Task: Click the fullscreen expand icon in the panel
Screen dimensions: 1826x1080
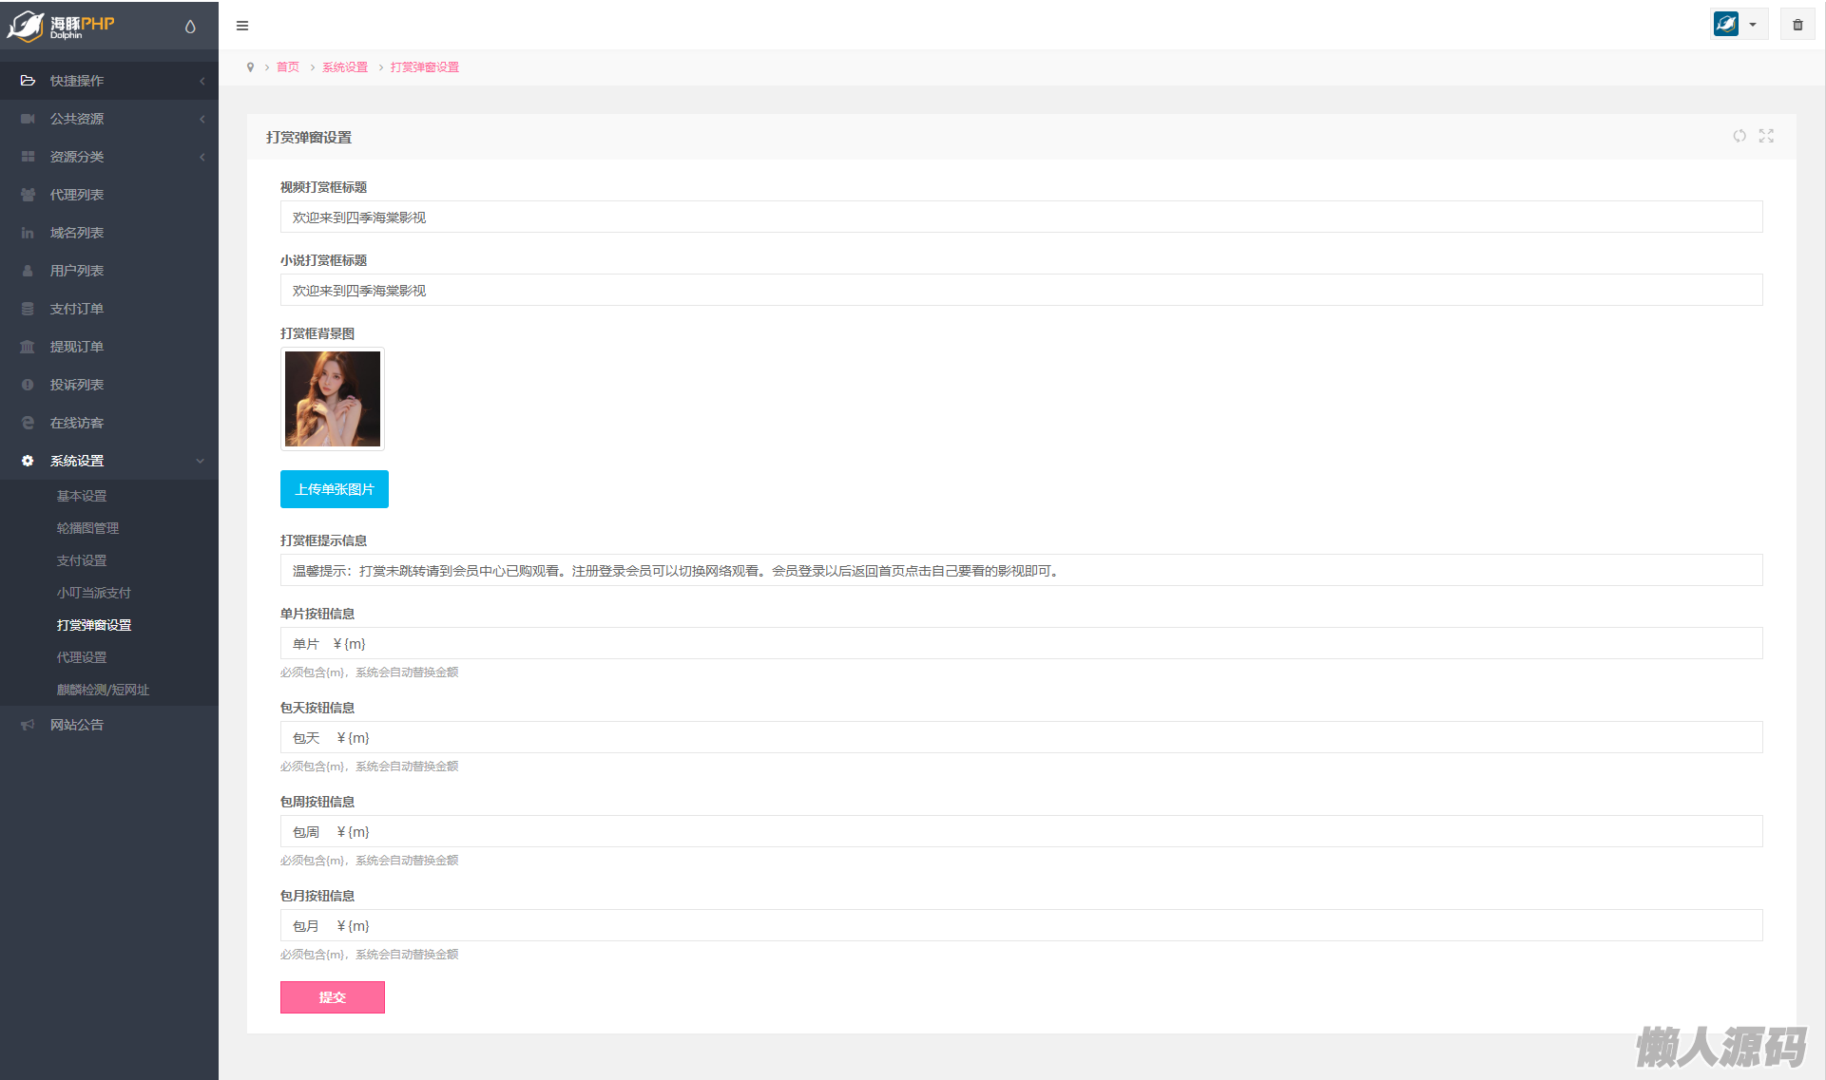Action: click(1766, 136)
